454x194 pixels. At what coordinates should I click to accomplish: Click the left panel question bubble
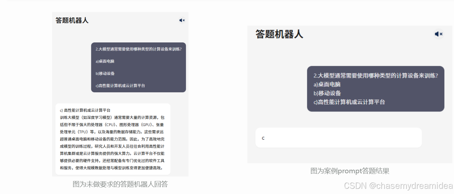(x=138, y=67)
